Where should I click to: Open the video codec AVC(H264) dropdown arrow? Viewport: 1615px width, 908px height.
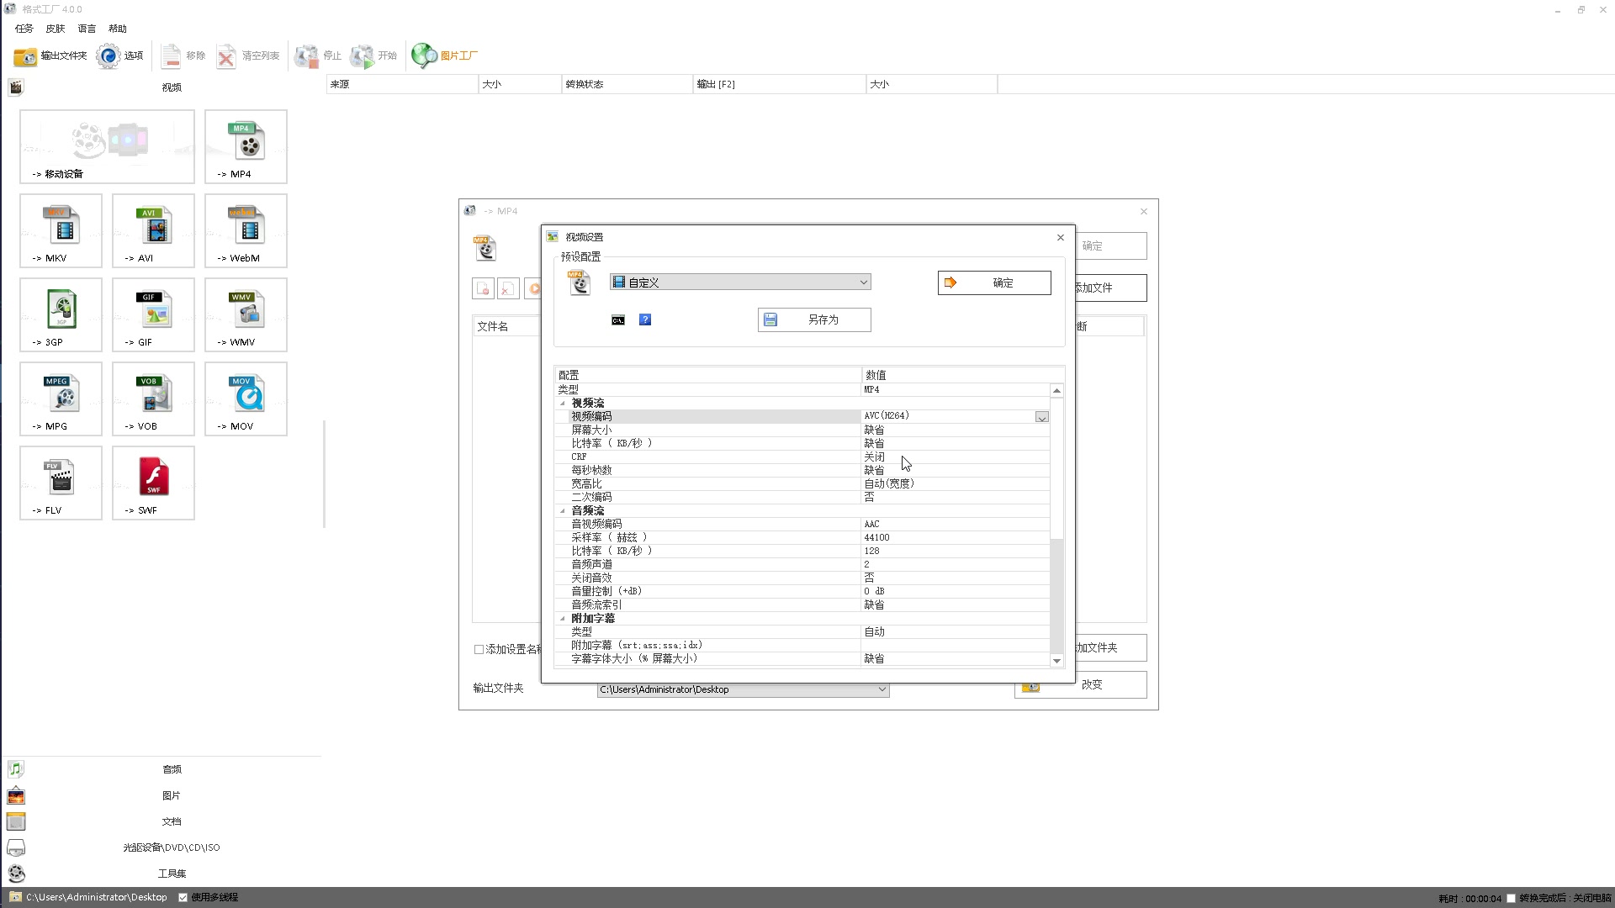tap(1041, 418)
